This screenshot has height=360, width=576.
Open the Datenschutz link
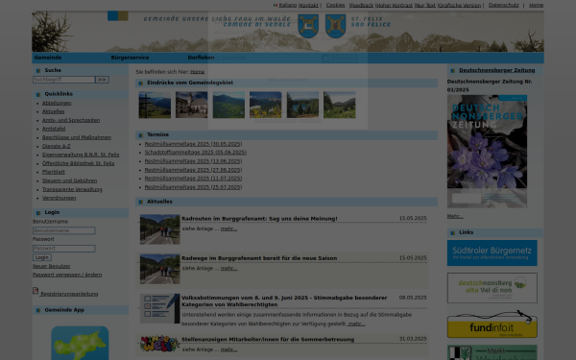(504, 5)
